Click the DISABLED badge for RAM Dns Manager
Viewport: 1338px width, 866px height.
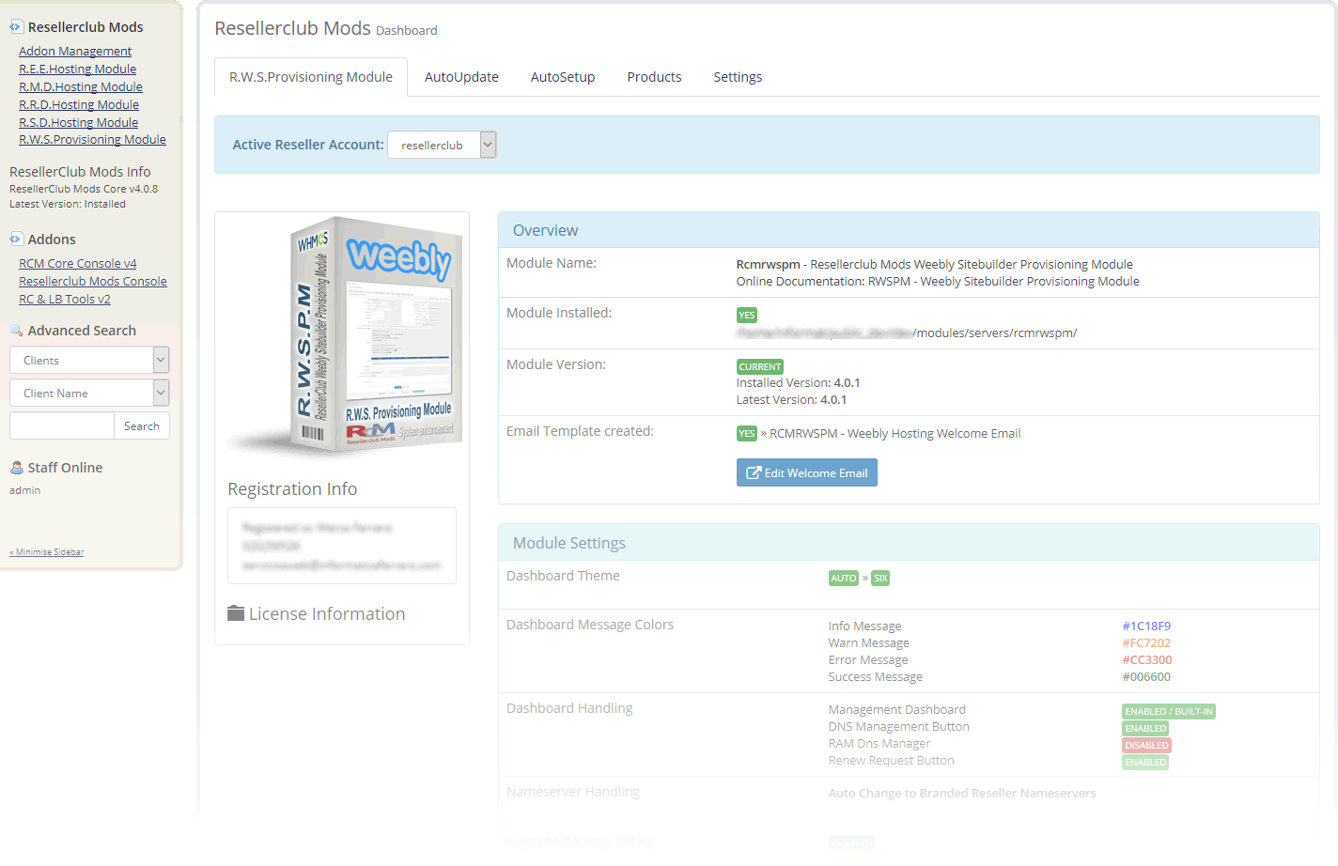[1146, 746]
